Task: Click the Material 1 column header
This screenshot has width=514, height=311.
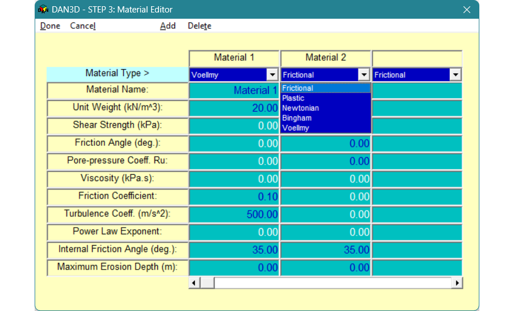Action: (234, 58)
